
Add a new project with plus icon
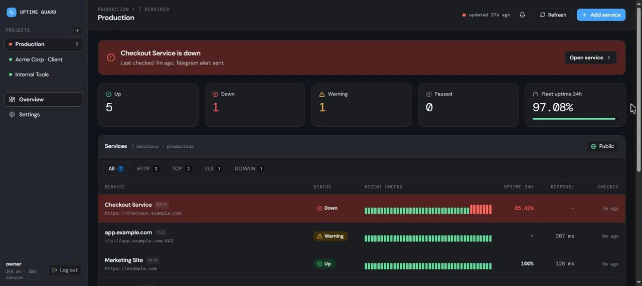pos(77,31)
